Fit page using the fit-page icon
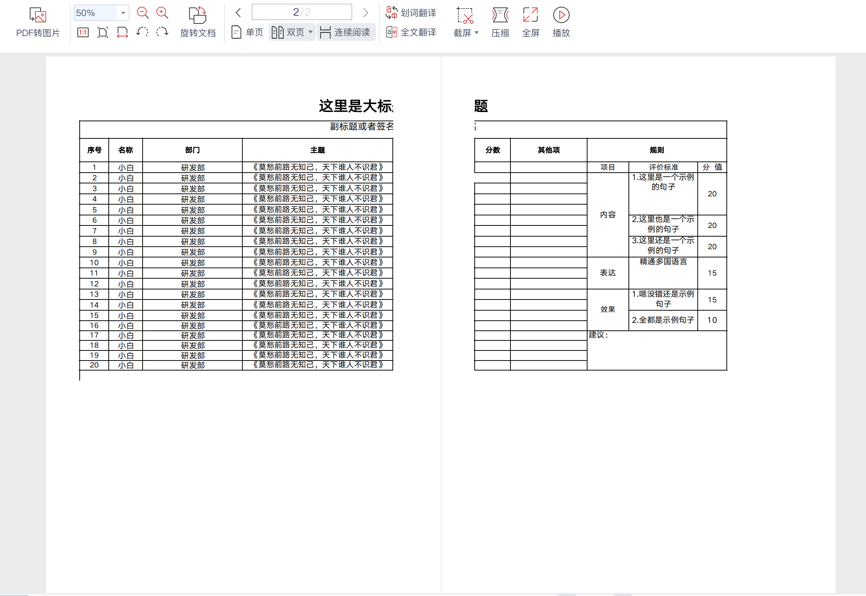The image size is (866, 596). [102, 32]
